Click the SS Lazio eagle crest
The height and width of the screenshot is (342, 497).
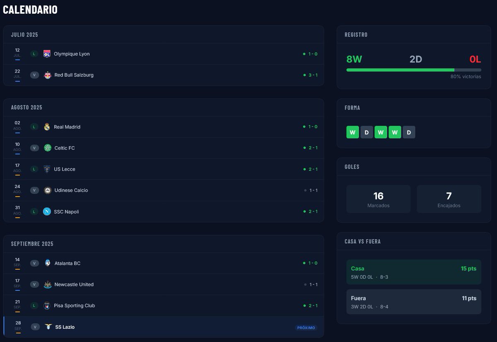(x=48, y=327)
